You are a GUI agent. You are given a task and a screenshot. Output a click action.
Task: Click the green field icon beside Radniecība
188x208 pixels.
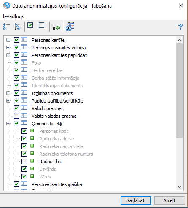coord(32,161)
